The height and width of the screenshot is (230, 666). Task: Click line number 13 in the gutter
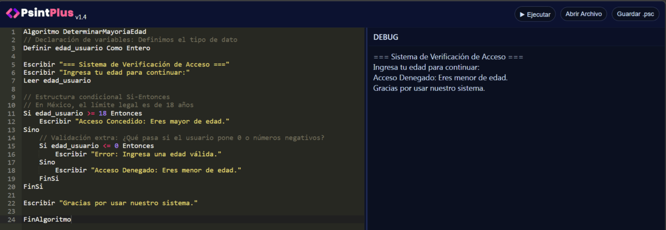(x=12, y=129)
